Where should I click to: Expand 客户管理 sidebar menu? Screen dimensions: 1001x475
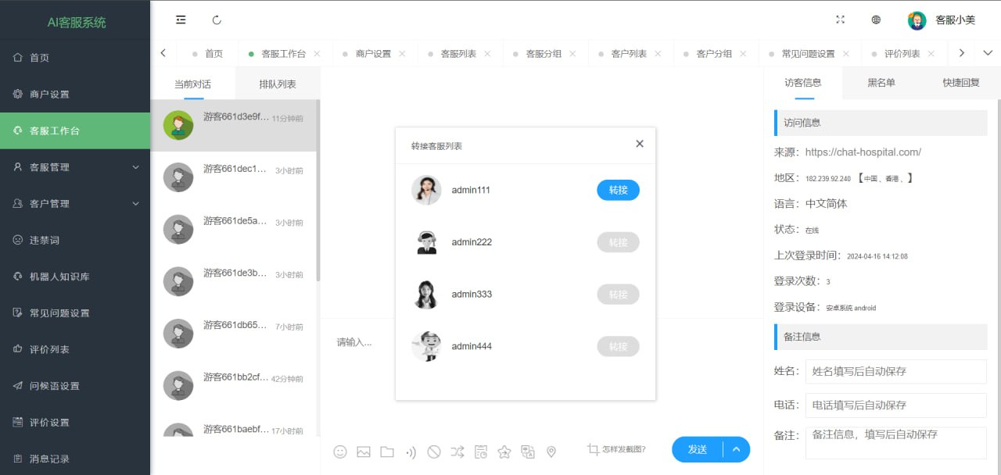(x=75, y=204)
